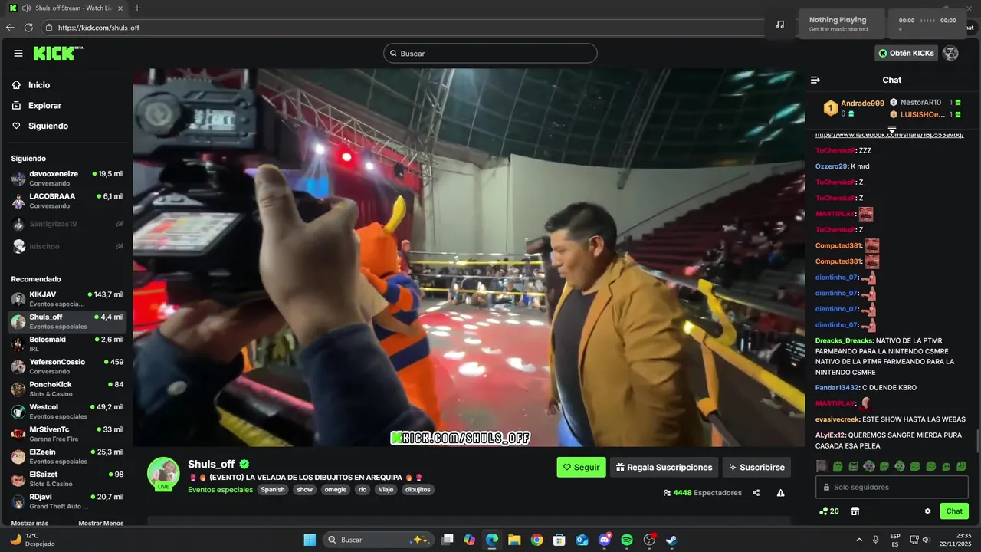981x552 pixels.
Task: Open recommended channel RDjavi
Action: [67, 501]
